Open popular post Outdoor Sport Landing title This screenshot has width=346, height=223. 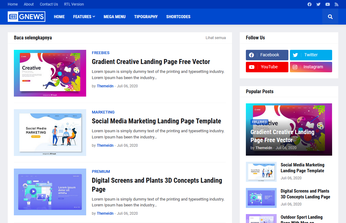pos(301,219)
